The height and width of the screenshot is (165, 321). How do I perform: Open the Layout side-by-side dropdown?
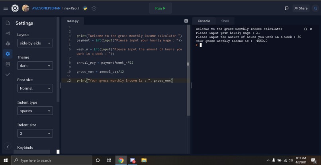tap(35, 43)
